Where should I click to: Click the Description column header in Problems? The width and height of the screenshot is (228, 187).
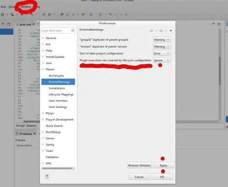(x=24, y=145)
